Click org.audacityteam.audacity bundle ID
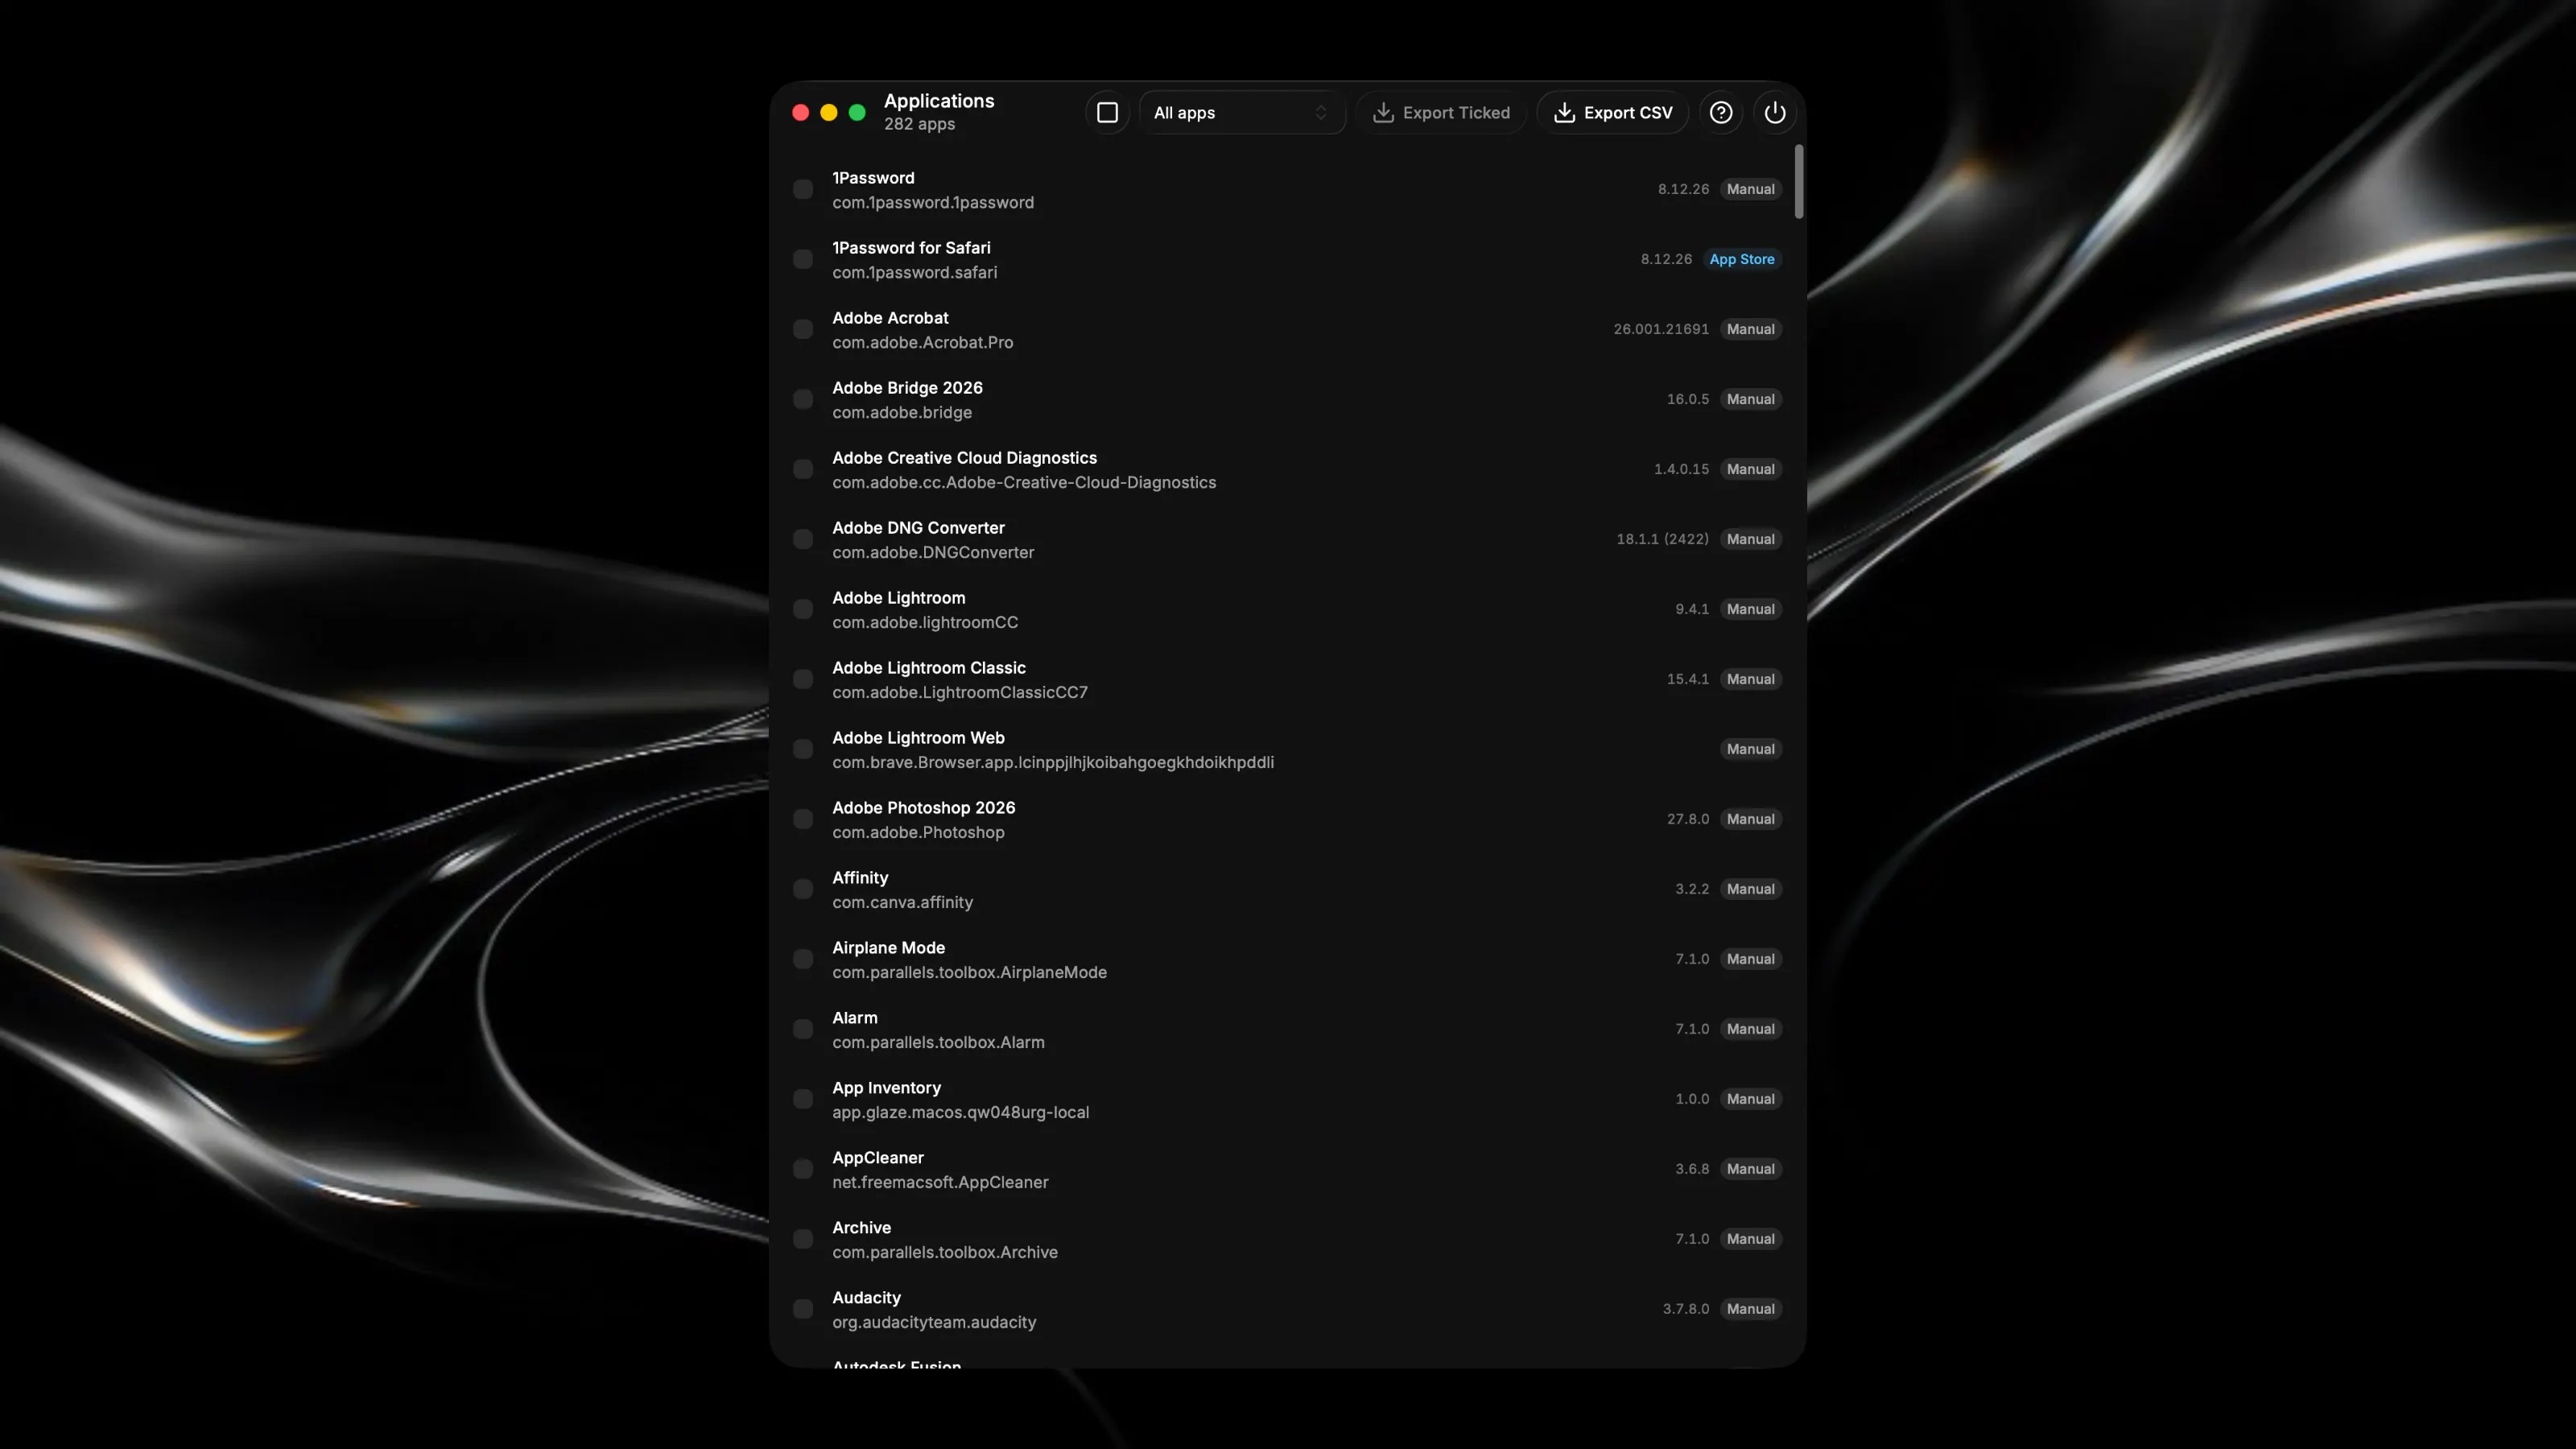Screen dimensions: 2576x1449 934,1322
